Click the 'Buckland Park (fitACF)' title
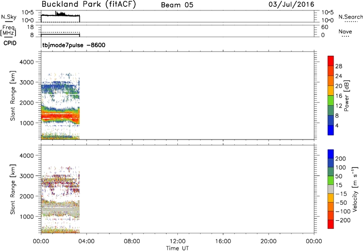This screenshot has width=363, height=251. pos(88,5)
